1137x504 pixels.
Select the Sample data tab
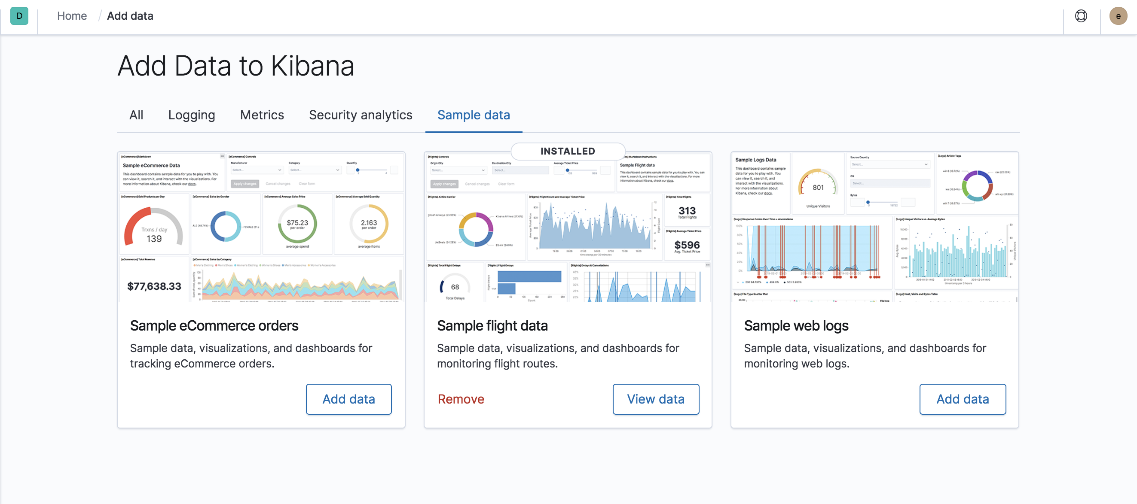coord(473,115)
